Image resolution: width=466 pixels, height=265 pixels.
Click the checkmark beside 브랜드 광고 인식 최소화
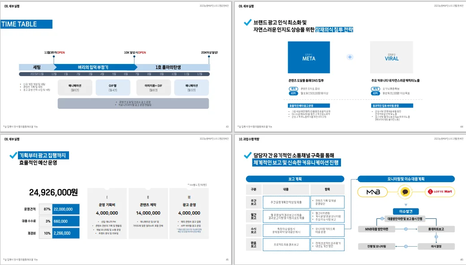(246, 22)
